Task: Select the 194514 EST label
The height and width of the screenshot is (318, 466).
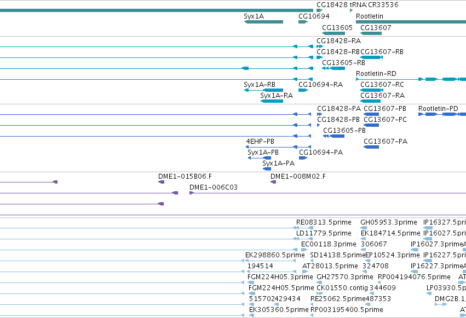Action: click(260, 267)
